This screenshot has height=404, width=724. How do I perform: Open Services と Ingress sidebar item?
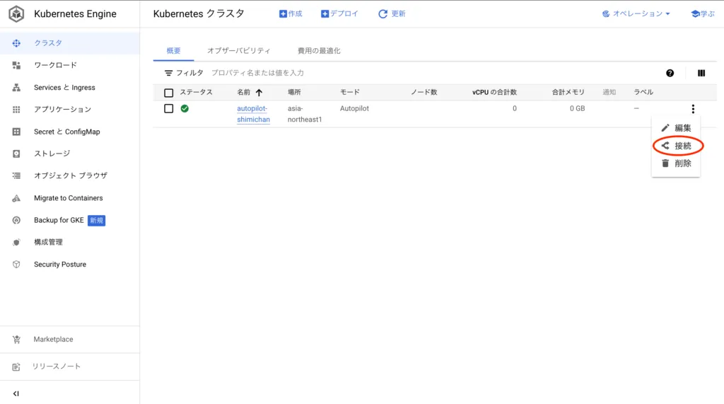click(70, 87)
